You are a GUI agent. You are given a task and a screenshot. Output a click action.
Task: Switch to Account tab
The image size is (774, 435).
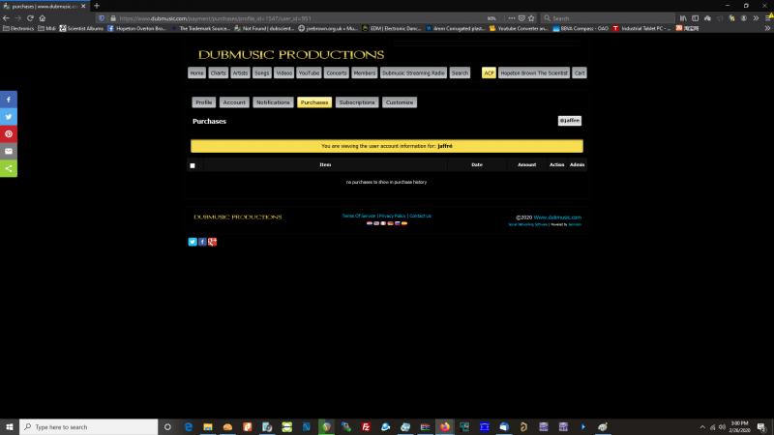234,102
